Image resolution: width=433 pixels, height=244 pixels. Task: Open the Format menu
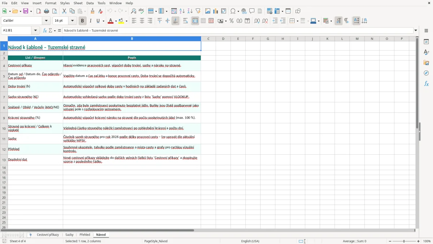click(51, 3)
